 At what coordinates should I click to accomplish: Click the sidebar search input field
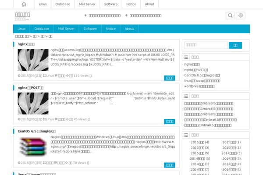[206, 45]
